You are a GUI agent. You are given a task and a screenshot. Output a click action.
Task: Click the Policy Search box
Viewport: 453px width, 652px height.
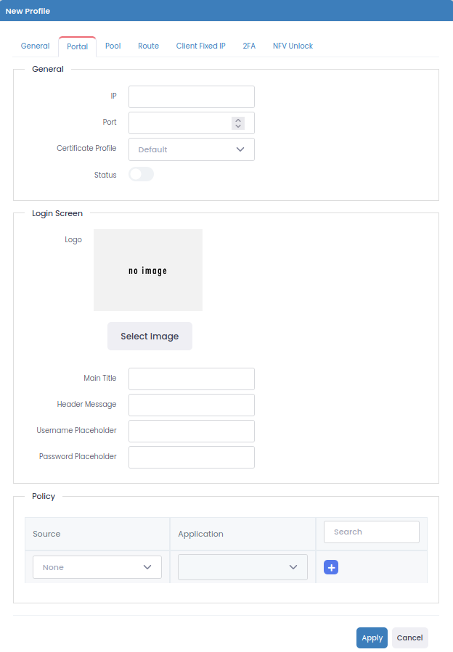coord(371,532)
